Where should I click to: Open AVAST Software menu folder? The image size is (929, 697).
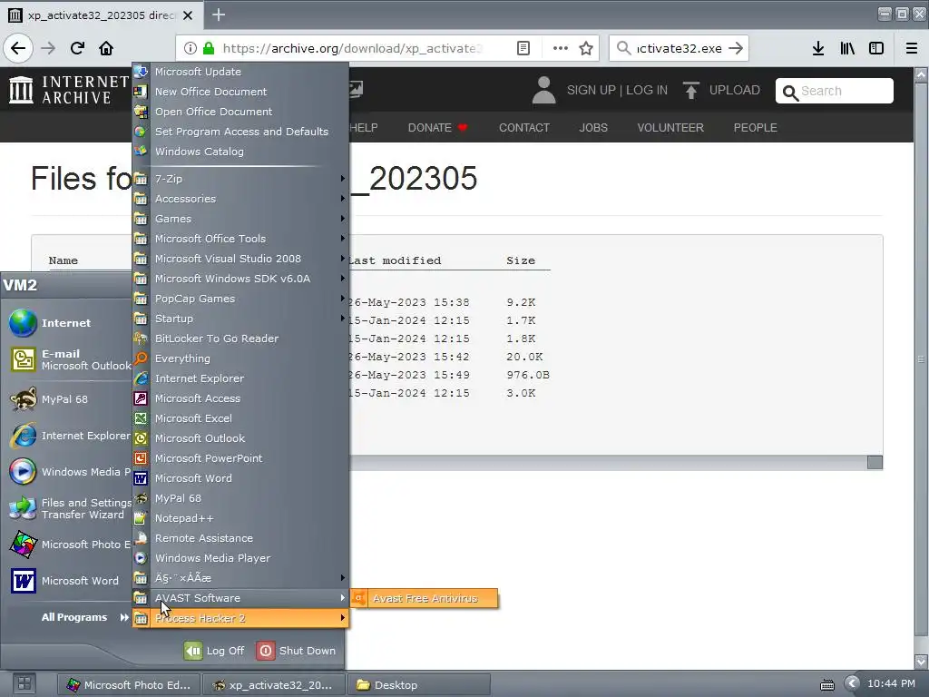[x=240, y=598]
